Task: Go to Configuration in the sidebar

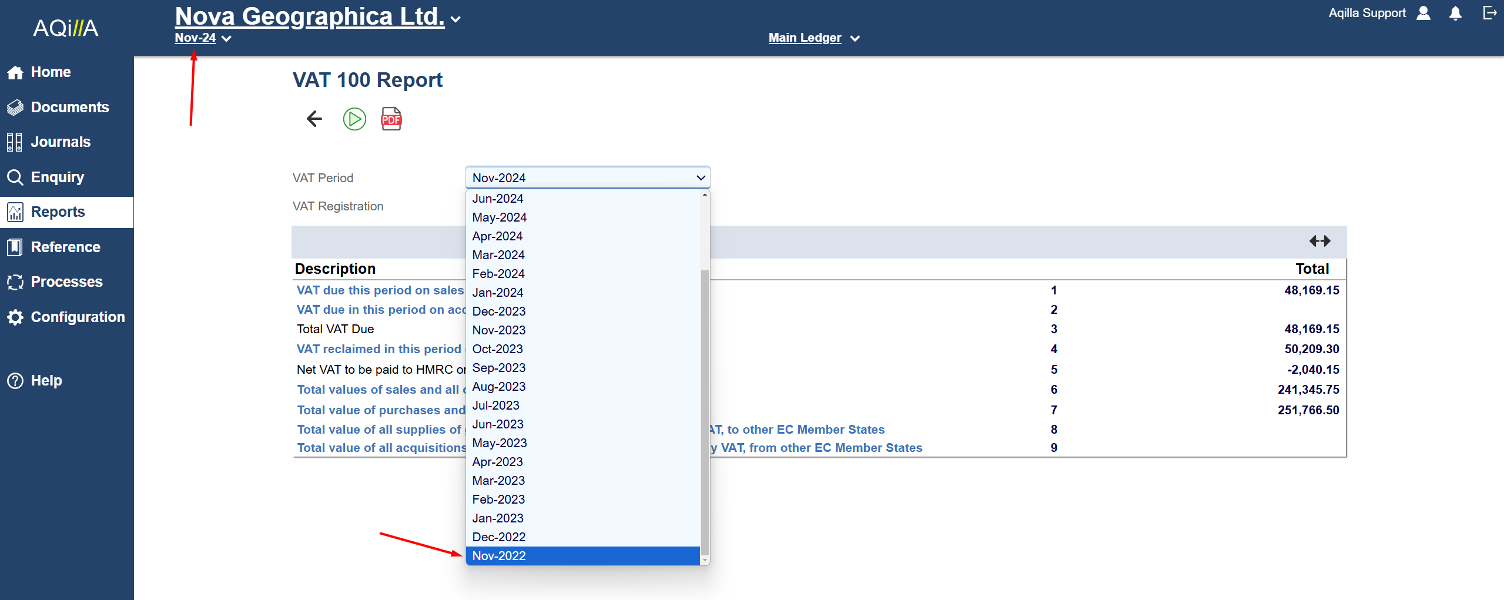Action: coord(78,317)
